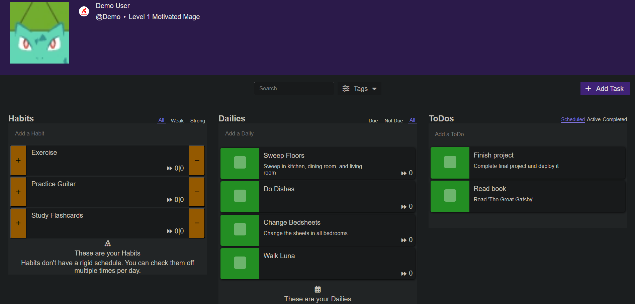635x304 pixels.
Task: Filter habits by Weak
Action: (177, 121)
